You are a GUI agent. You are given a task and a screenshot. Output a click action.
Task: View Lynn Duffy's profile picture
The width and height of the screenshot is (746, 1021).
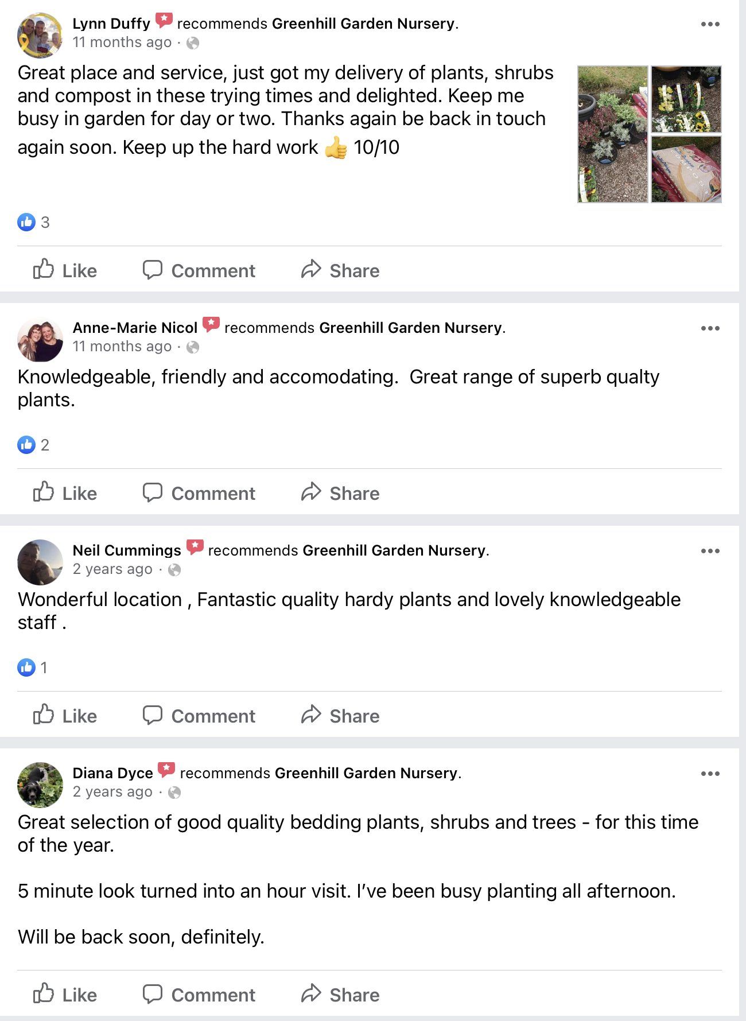[x=40, y=36]
